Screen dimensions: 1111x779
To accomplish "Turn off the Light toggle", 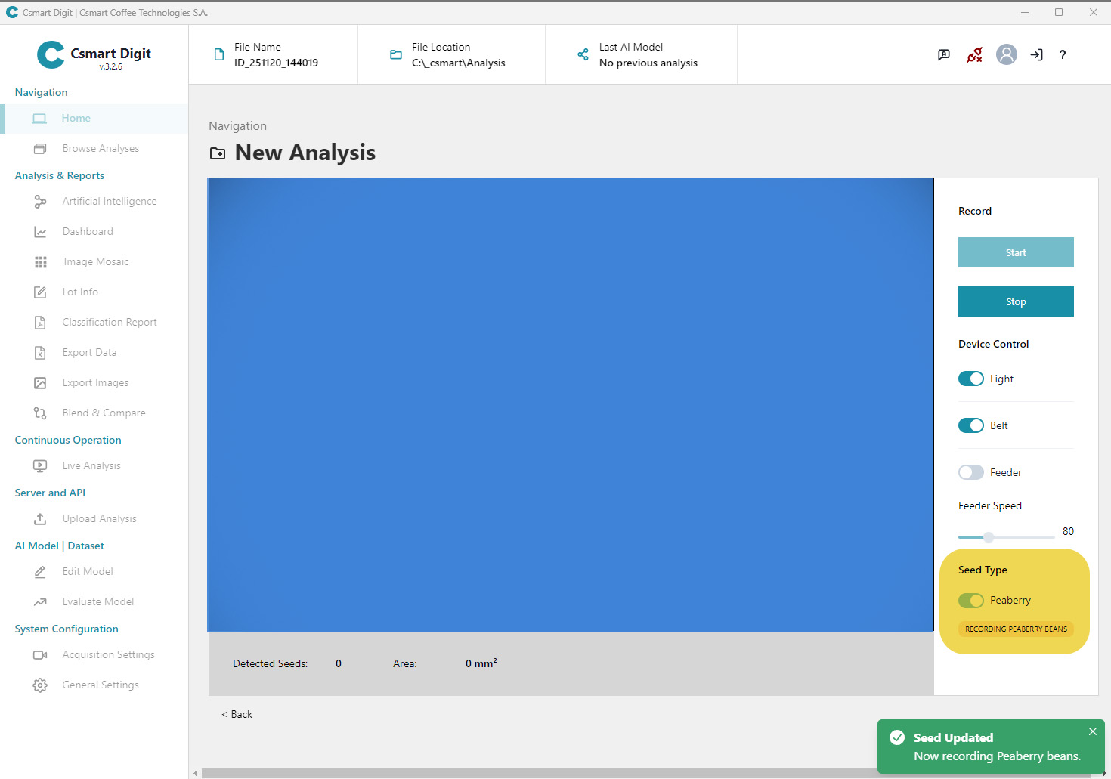I will 970,379.
